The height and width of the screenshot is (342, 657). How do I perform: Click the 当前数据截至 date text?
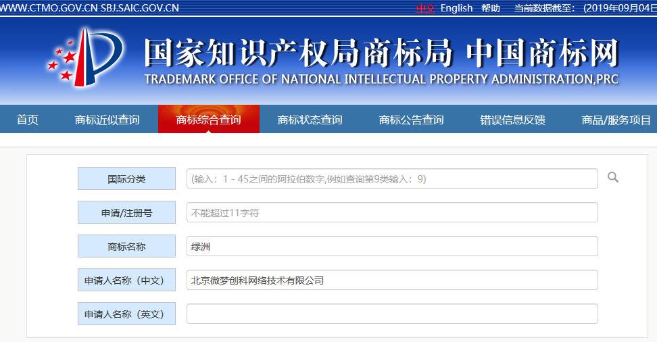tap(585, 8)
